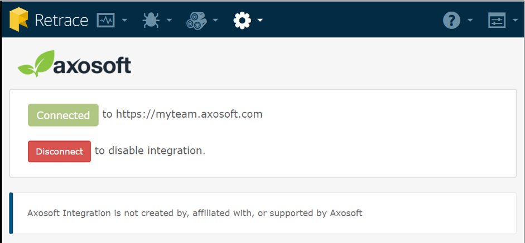Expand the arrow beside monitoring icon
The image size is (525, 243).
point(124,21)
